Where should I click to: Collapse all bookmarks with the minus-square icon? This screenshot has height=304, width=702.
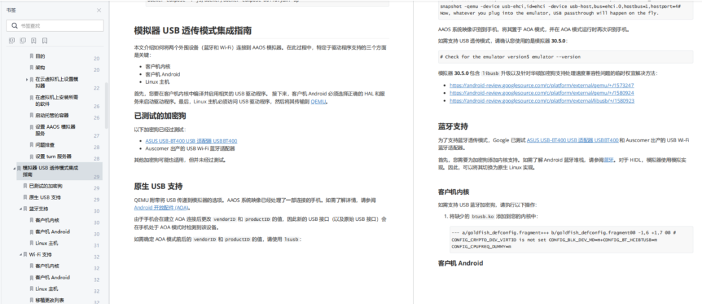point(23,41)
